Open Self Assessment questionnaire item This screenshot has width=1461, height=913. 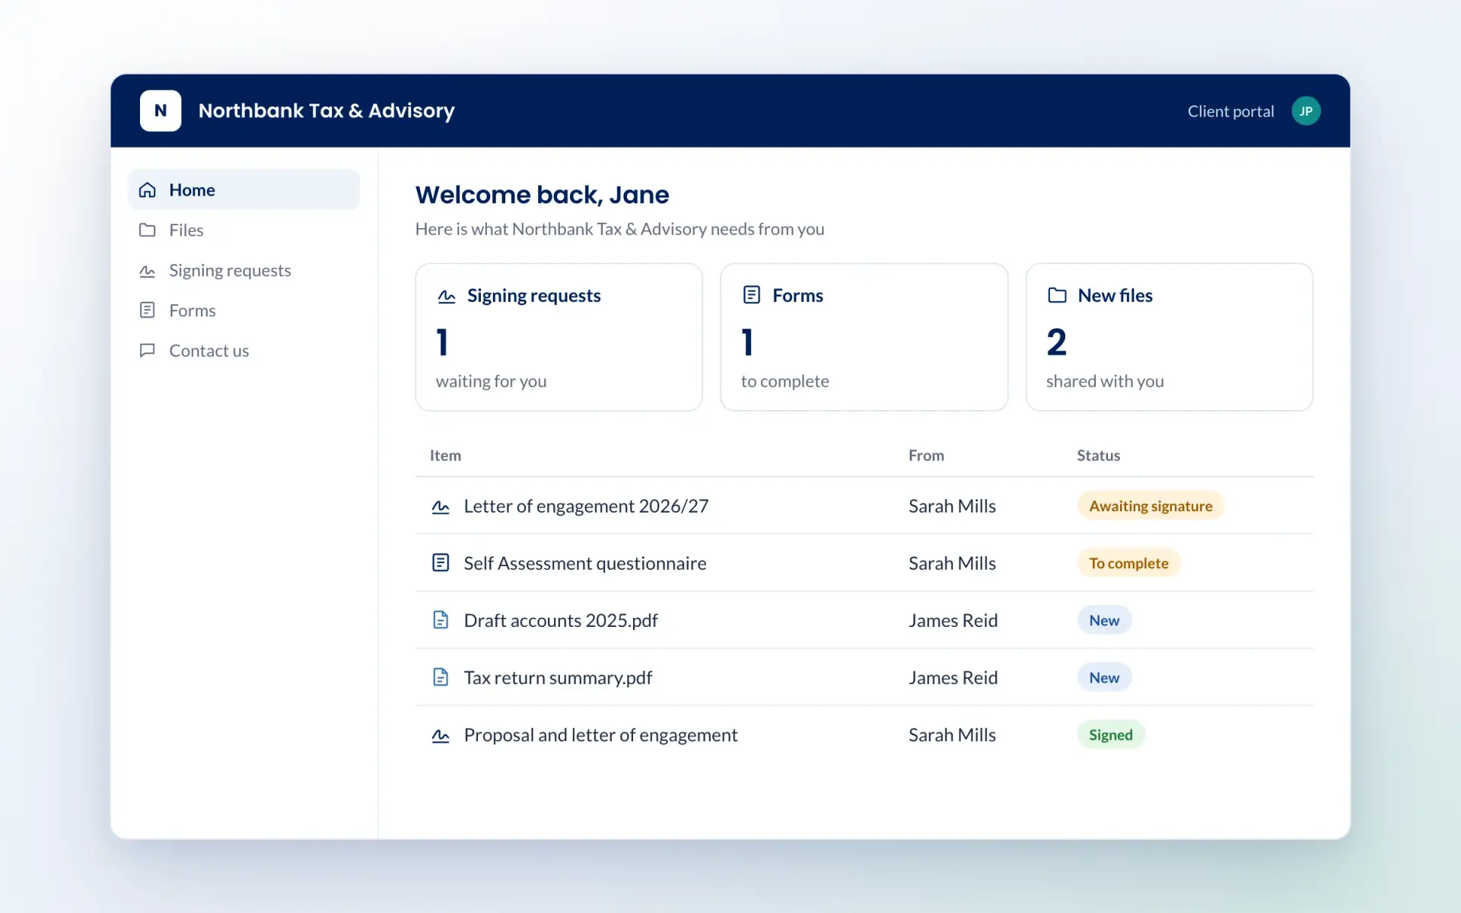(x=585, y=563)
